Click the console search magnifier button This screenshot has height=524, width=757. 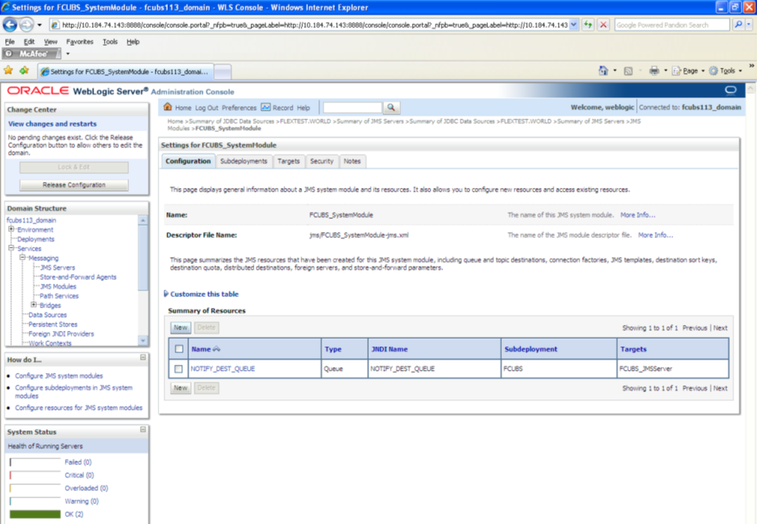tap(391, 107)
